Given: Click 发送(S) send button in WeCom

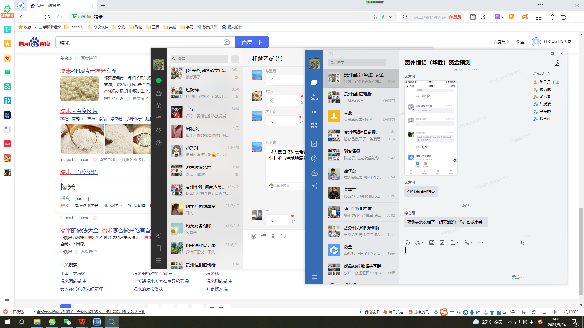Looking at the screenshot, I should point(518,277).
